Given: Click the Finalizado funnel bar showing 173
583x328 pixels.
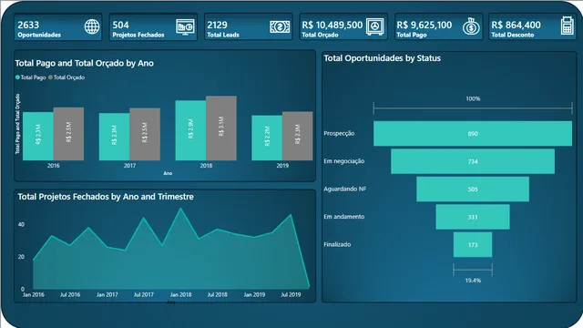Looking at the screenshot, I should (x=473, y=245).
